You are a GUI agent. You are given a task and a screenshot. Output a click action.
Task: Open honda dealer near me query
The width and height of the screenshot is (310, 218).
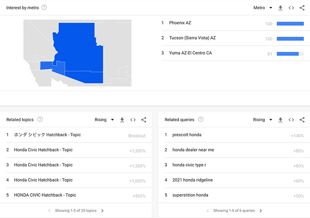234,150
